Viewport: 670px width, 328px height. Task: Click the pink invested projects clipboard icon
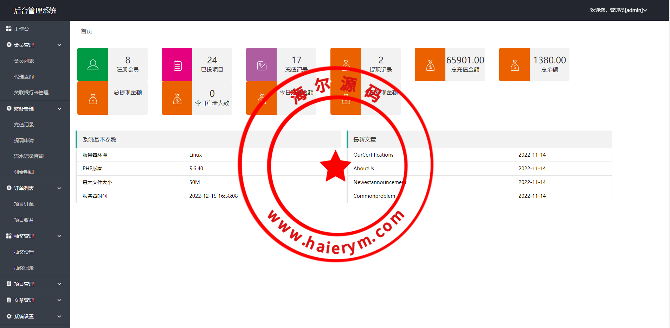point(177,65)
